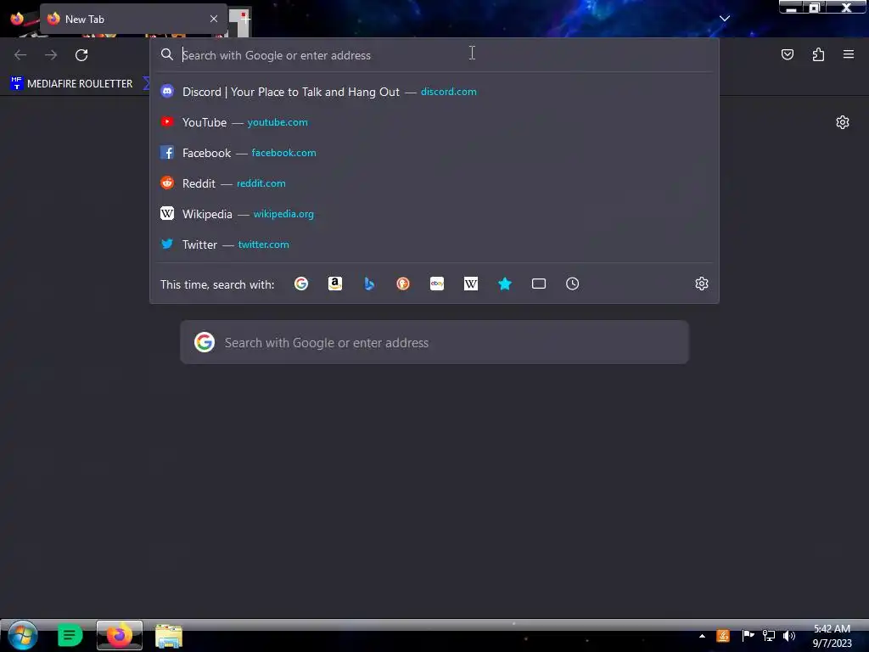The width and height of the screenshot is (869, 652).
Task: Click the new tab page search box
Action: click(x=434, y=342)
